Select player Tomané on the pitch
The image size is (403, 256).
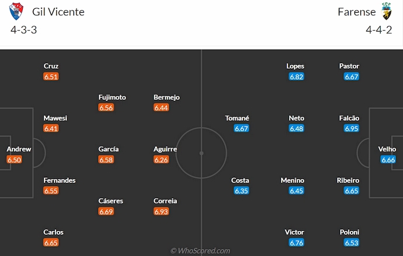[x=237, y=118]
